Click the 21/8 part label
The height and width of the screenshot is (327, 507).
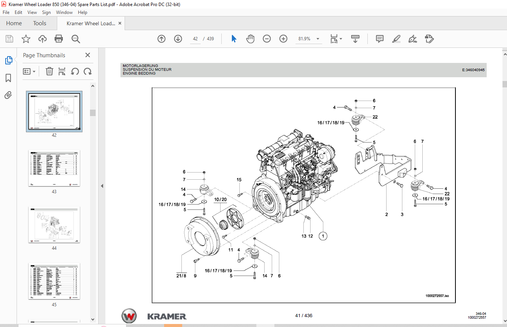click(181, 276)
